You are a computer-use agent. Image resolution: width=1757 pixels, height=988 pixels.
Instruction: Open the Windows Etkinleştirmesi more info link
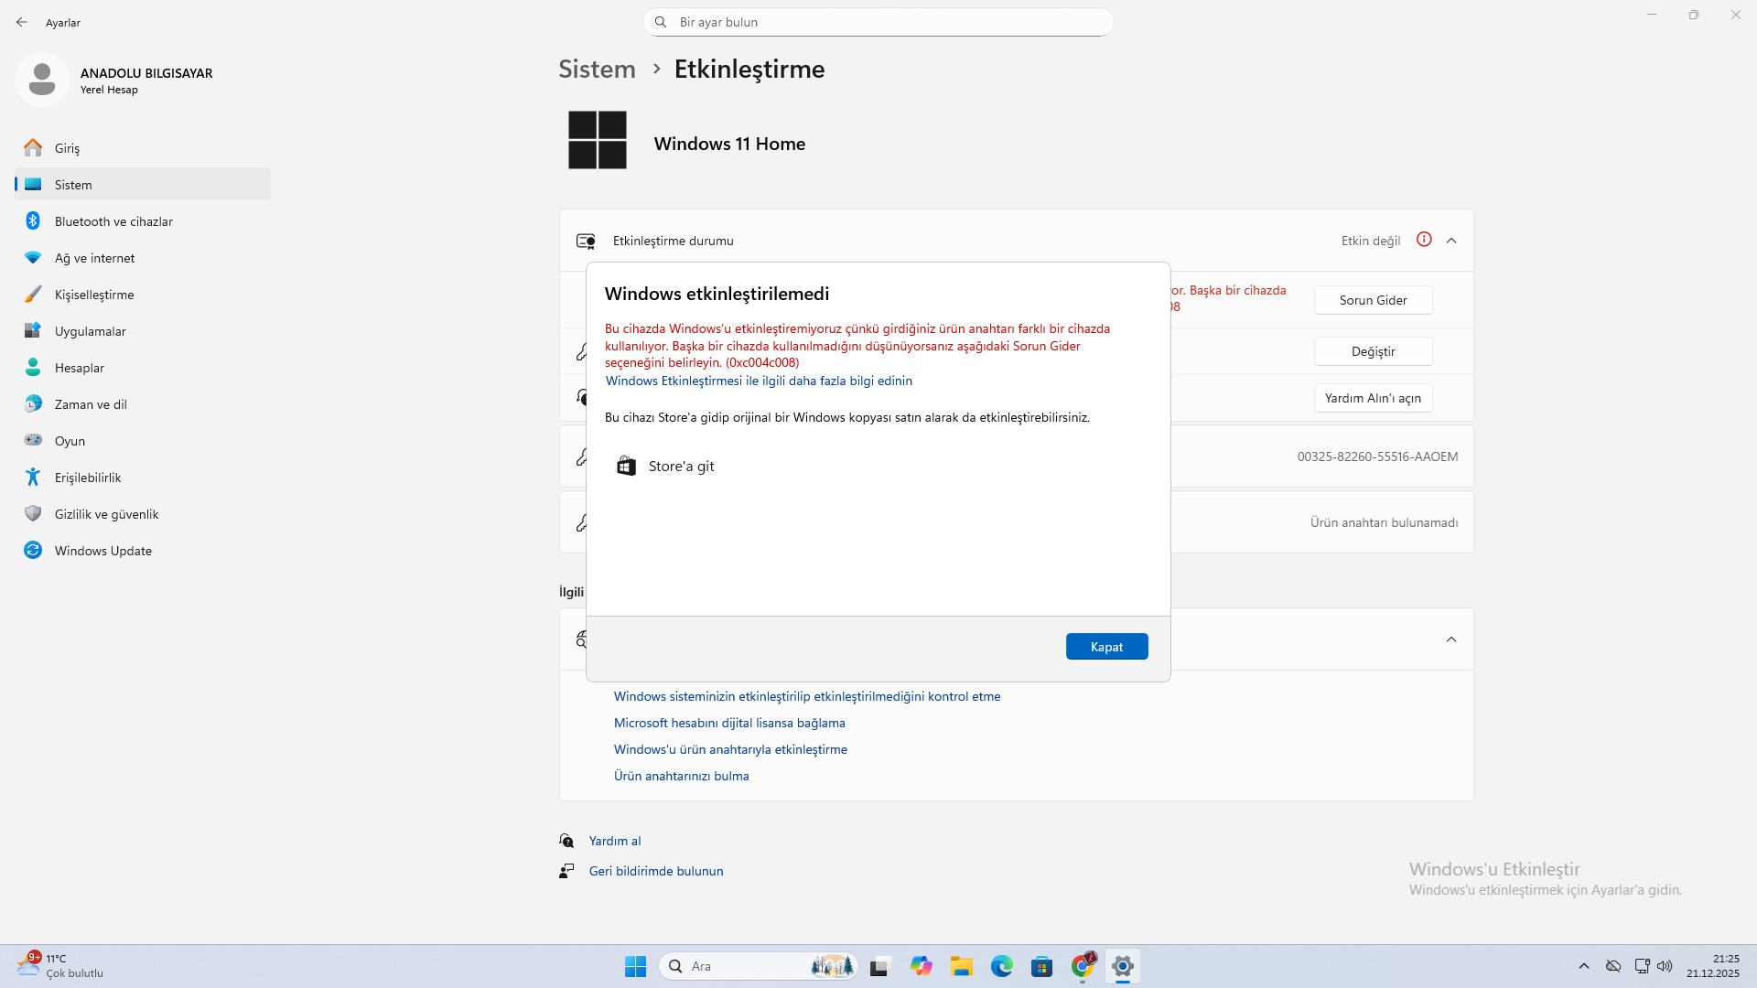point(759,381)
